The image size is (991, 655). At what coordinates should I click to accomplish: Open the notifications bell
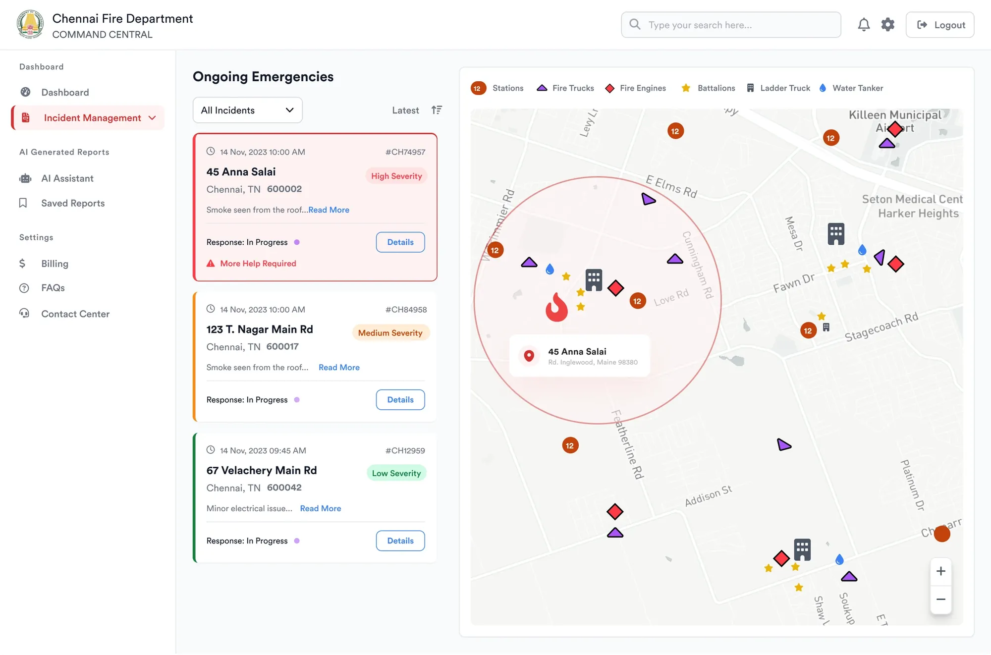pyautogui.click(x=864, y=25)
